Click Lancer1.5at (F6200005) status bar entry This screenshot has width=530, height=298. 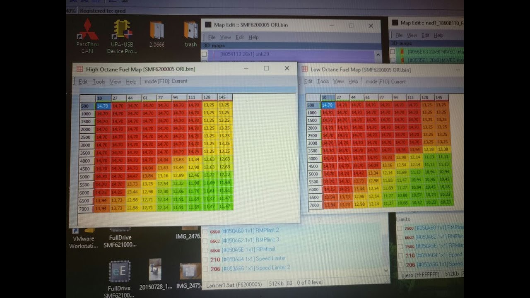(x=234, y=284)
